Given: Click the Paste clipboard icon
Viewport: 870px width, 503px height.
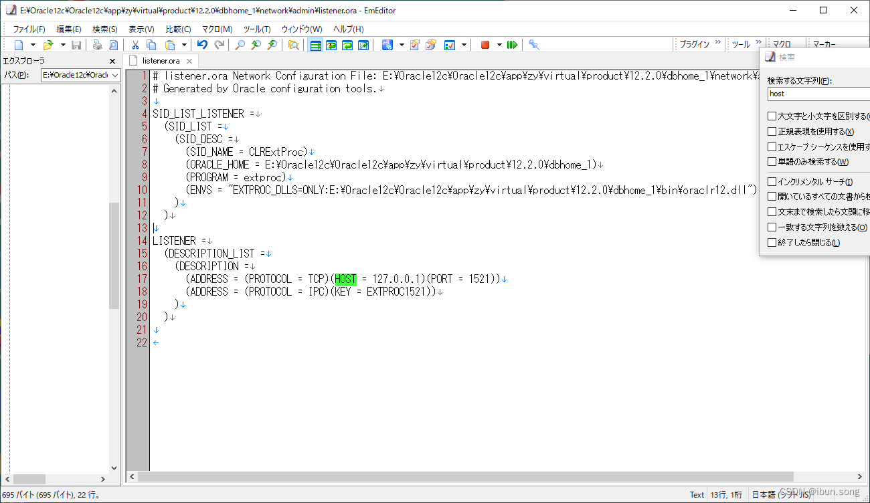Looking at the screenshot, I should tap(170, 45).
